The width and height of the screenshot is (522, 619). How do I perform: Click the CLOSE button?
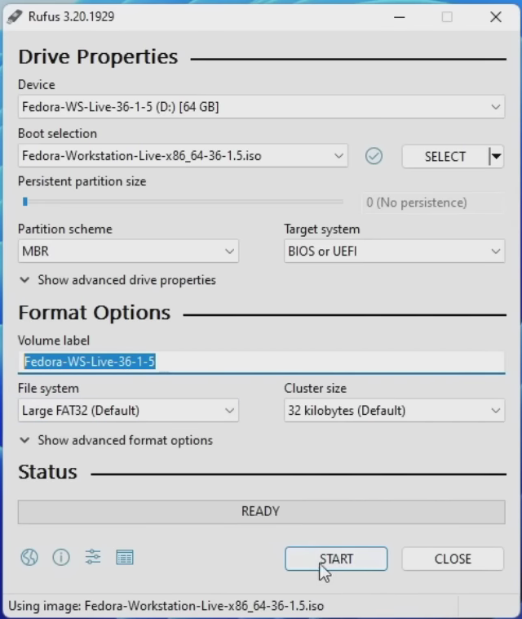point(453,559)
